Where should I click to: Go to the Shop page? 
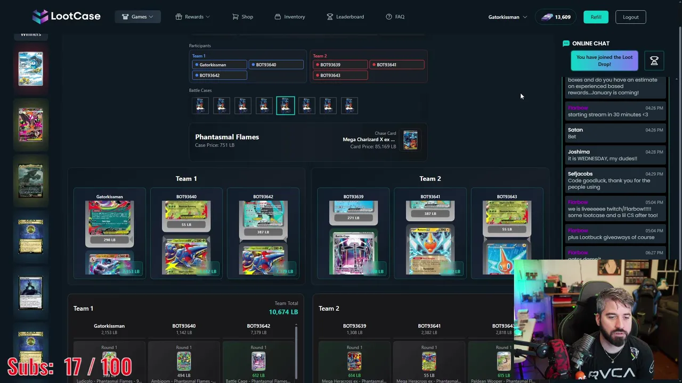coord(242,16)
